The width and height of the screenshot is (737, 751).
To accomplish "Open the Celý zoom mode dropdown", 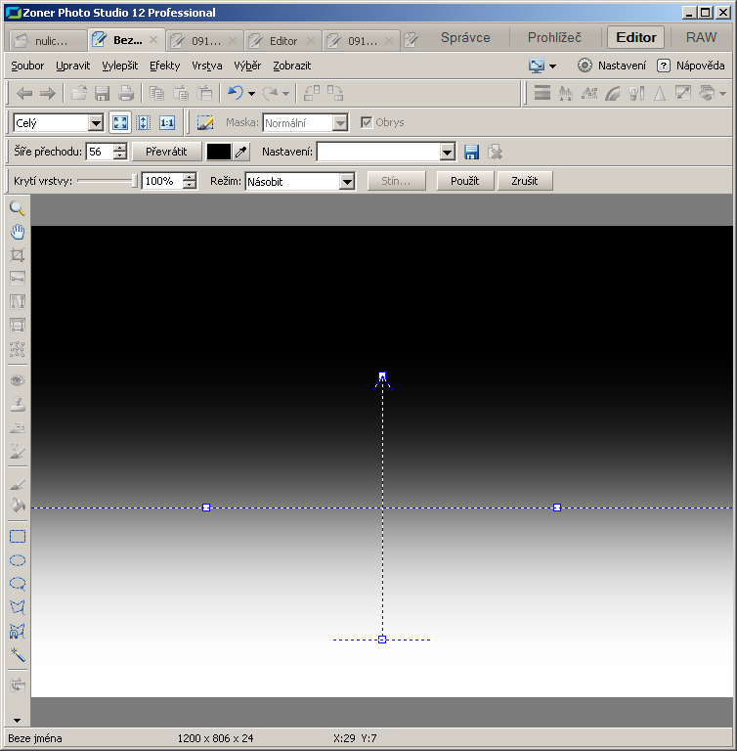I will (x=96, y=122).
